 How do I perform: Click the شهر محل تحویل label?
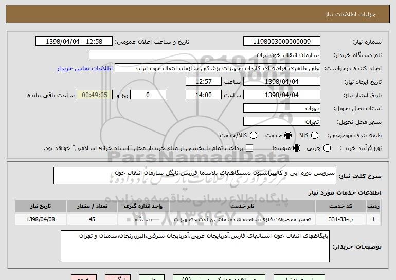(359, 122)
